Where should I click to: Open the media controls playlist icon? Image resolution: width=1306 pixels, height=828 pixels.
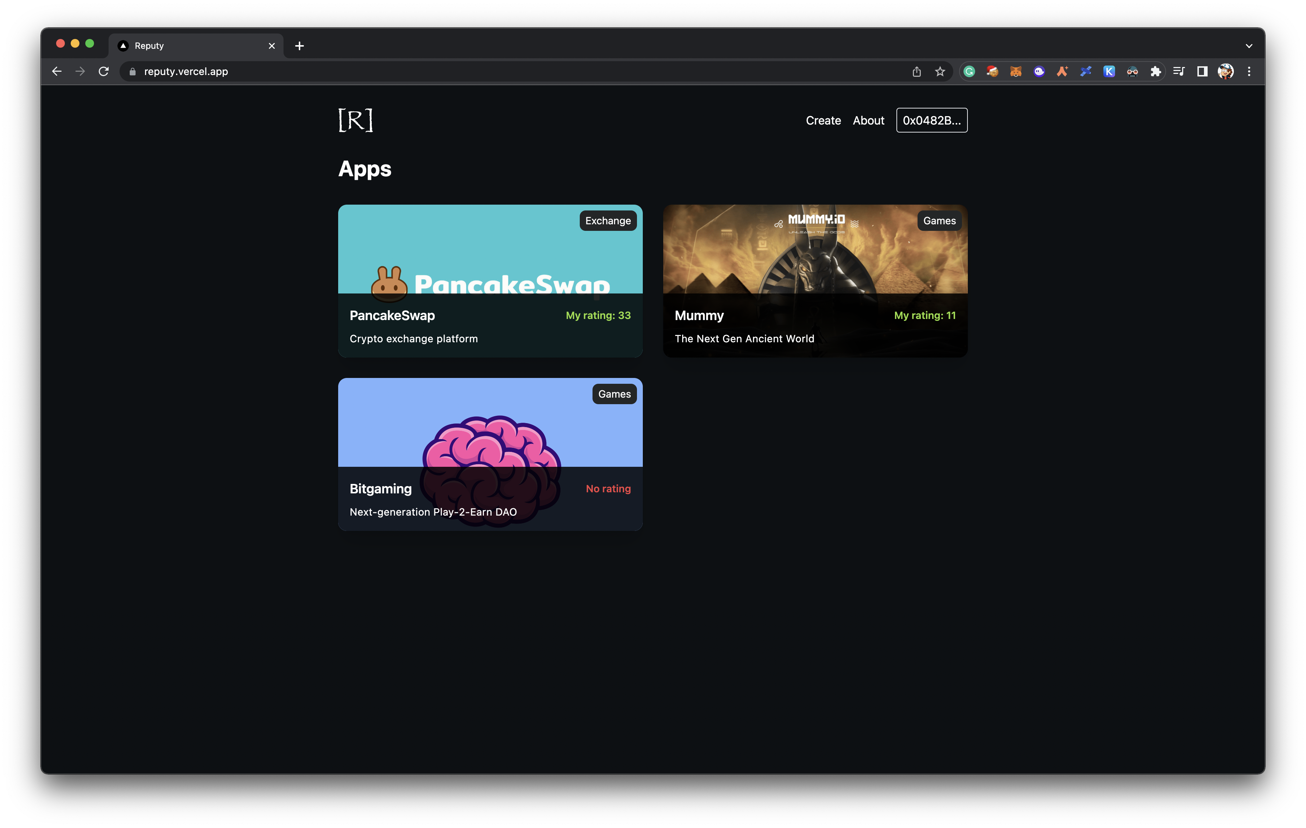[x=1178, y=71]
